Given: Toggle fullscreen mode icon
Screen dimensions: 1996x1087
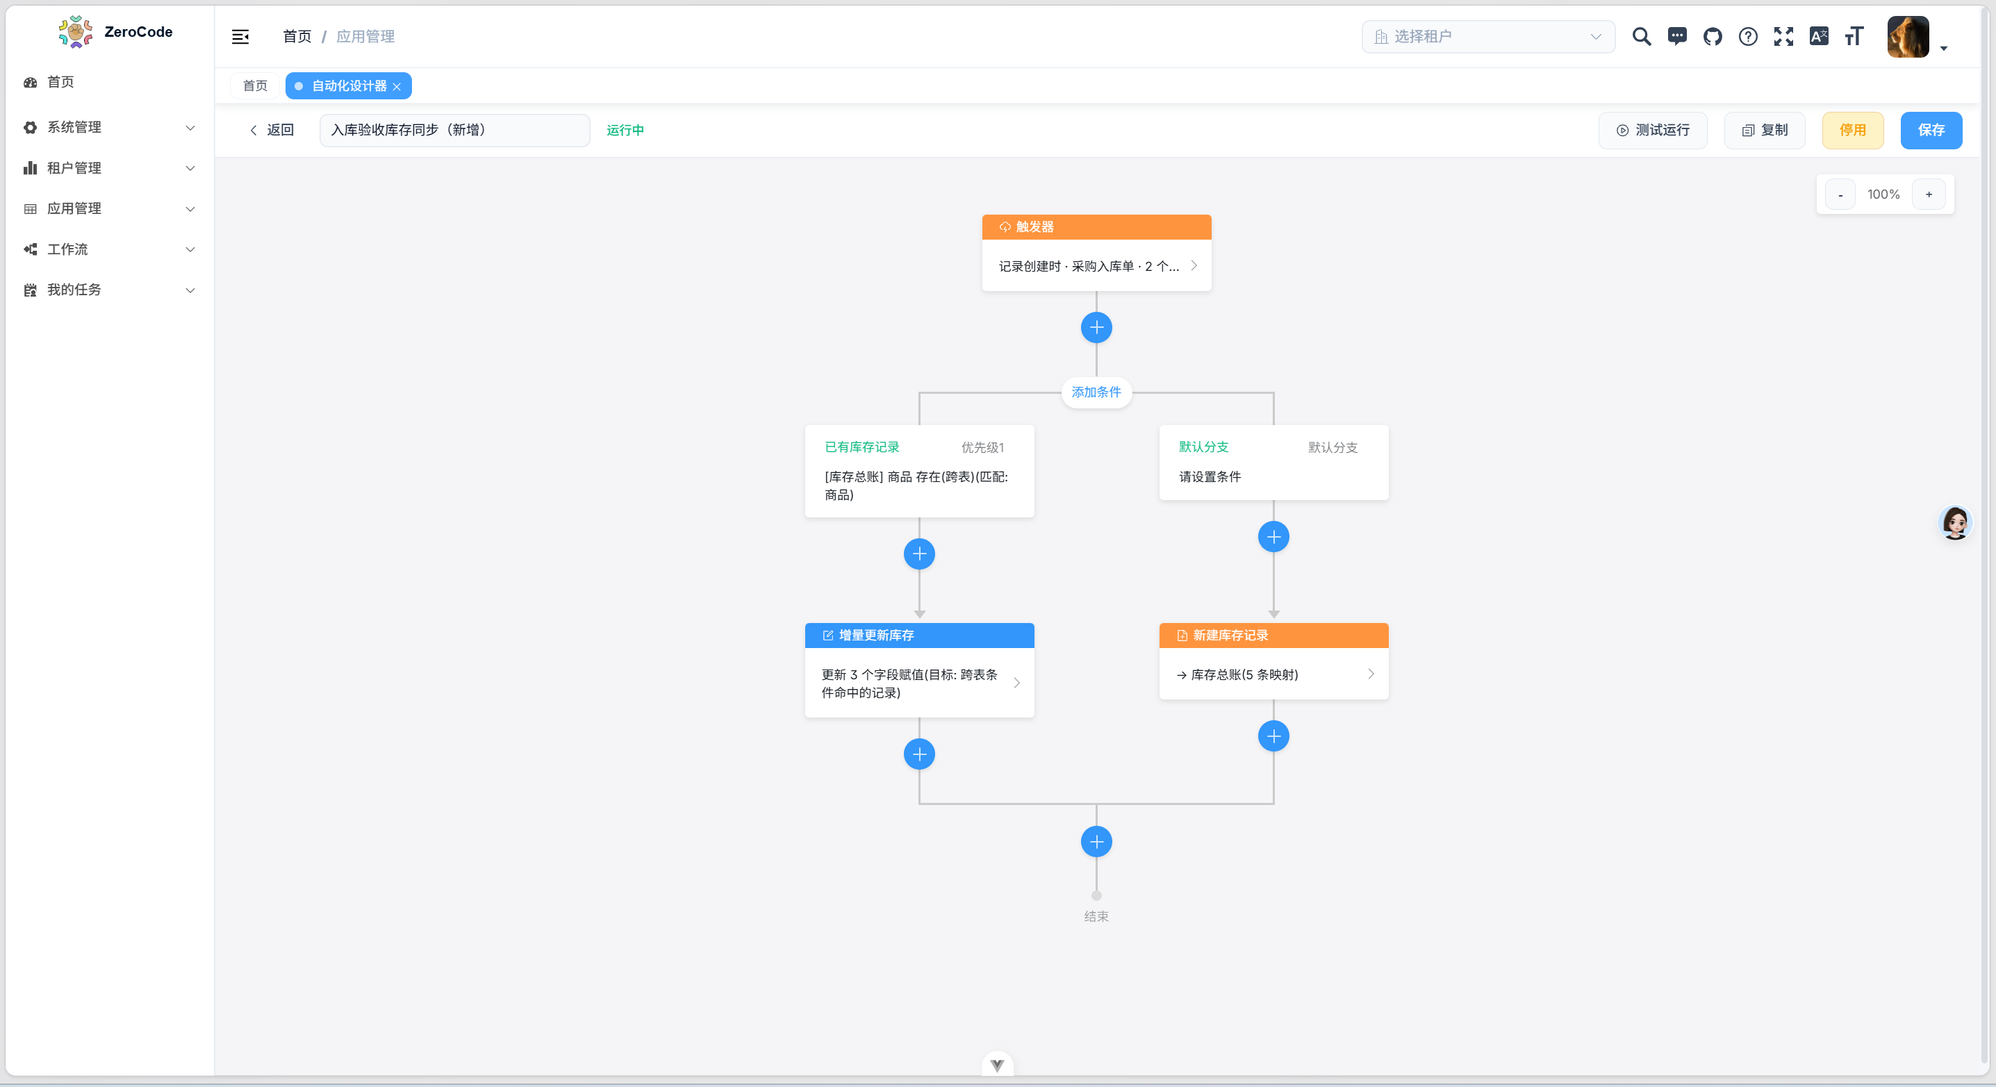Looking at the screenshot, I should click(x=1783, y=36).
